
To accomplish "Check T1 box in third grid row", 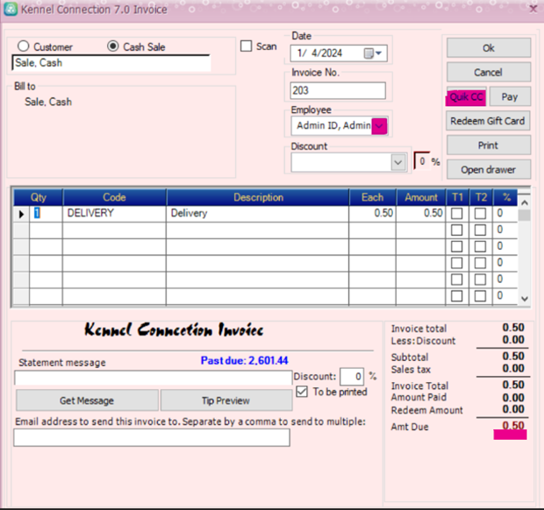I will pyautogui.click(x=456, y=247).
